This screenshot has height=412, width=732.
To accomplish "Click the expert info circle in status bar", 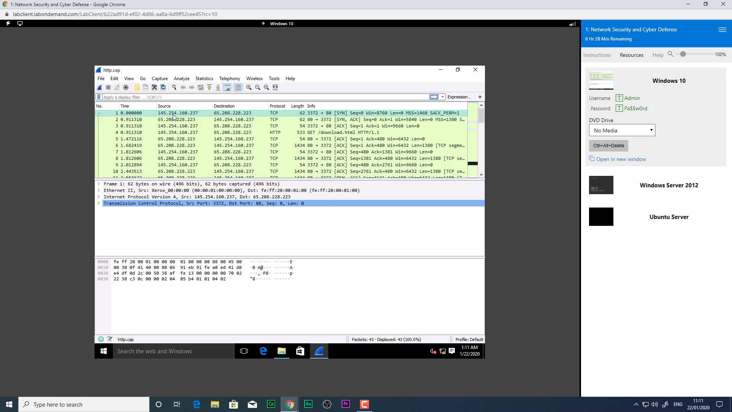I will click(101, 339).
